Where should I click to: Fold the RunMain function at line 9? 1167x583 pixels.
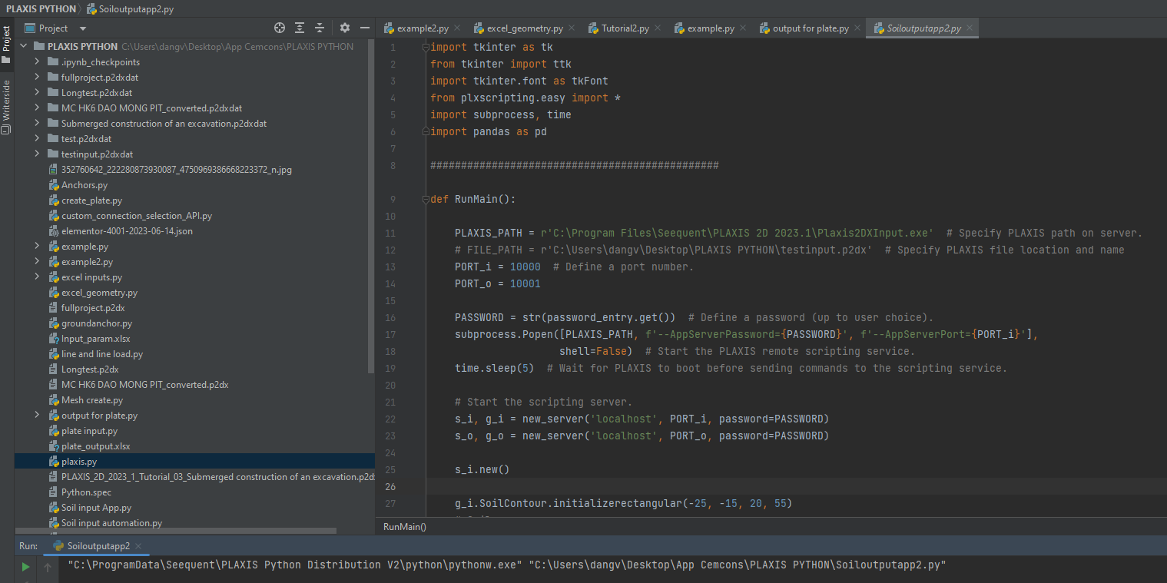(x=424, y=199)
